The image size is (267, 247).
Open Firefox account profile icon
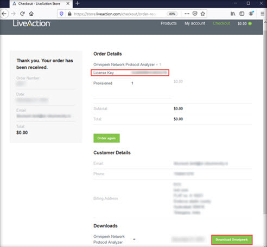click(x=251, y=14)
